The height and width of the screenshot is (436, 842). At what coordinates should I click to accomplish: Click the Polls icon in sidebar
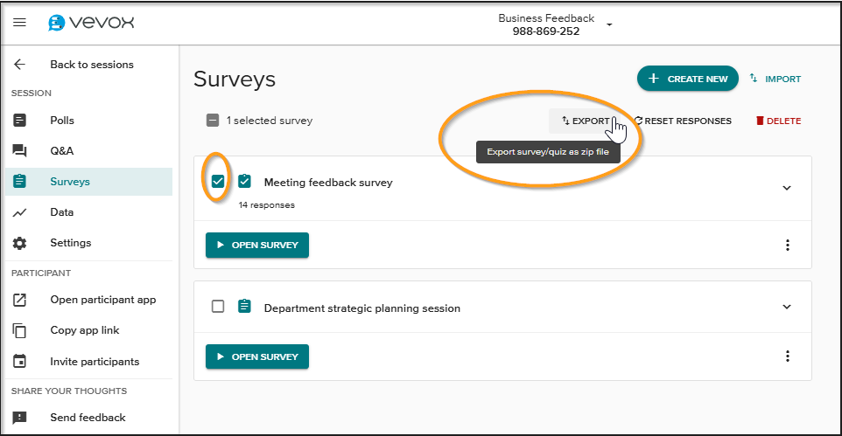click(20, 120)
